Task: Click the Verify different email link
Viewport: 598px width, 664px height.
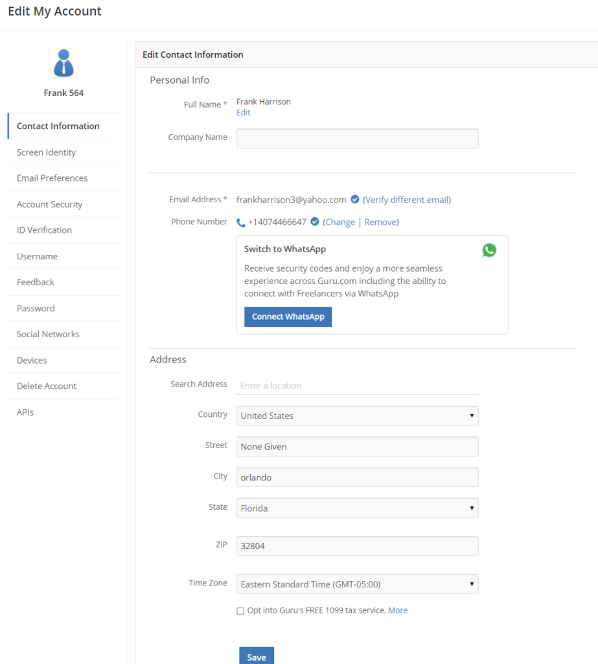Action: click(407, 200)
